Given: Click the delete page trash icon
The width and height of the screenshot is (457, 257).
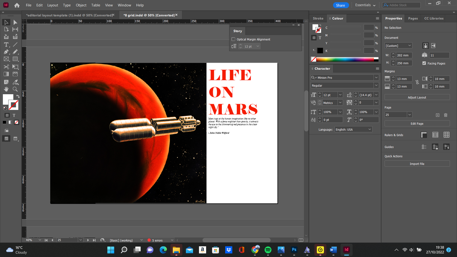Looking at the screenshot, I should 446,115.
